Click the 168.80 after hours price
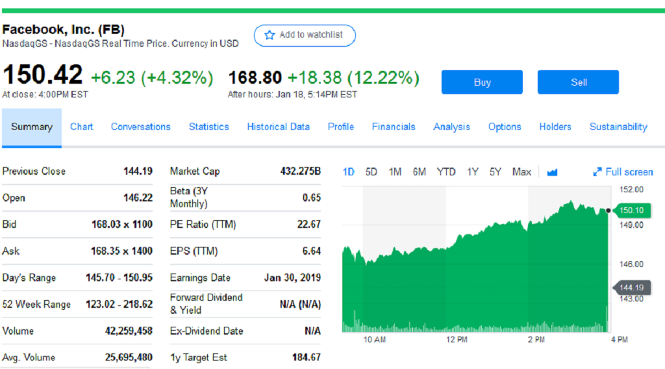 255,77
